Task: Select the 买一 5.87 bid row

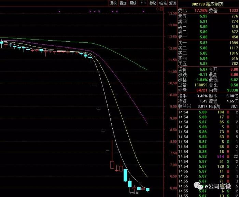Action: coord(208,43)
